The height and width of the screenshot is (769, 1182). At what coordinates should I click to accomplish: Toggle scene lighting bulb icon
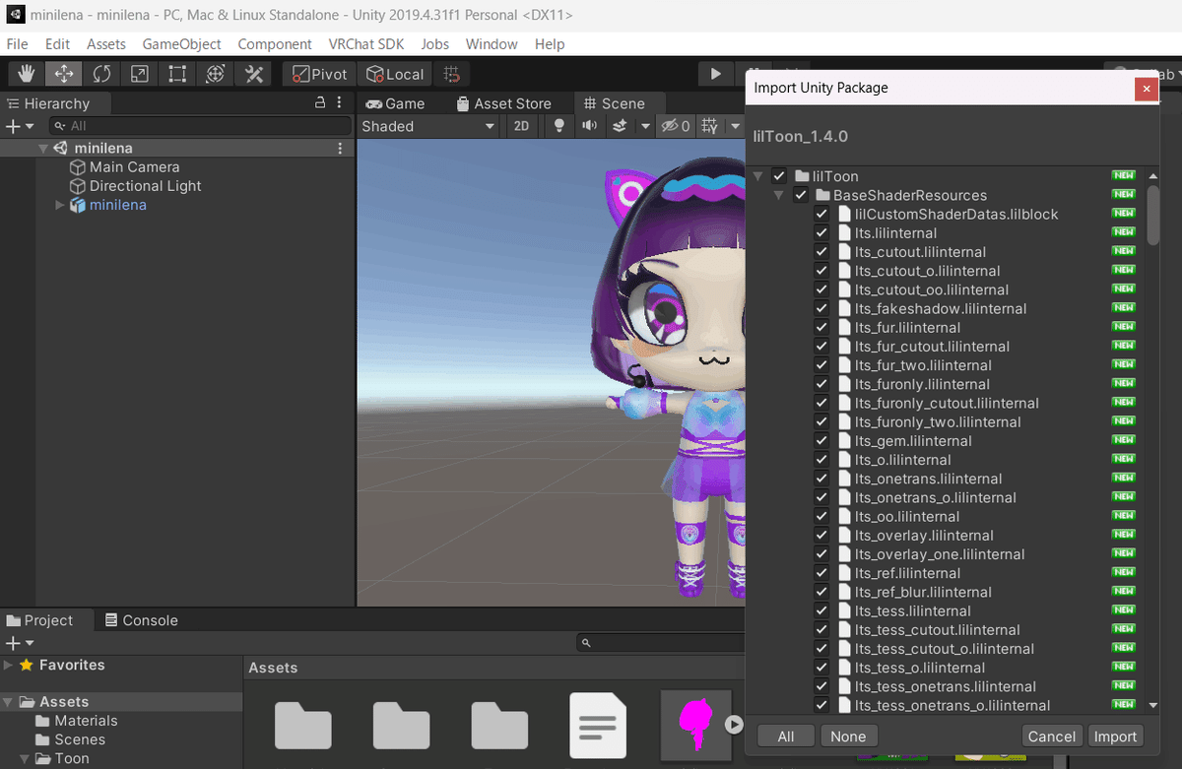pos(559,126)
